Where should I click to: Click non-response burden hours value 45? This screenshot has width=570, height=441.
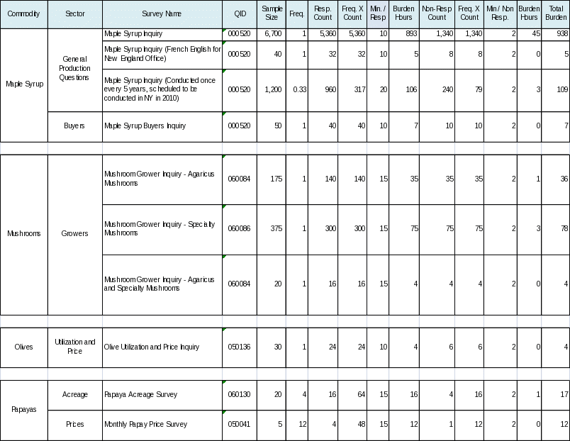coord(529,35)
